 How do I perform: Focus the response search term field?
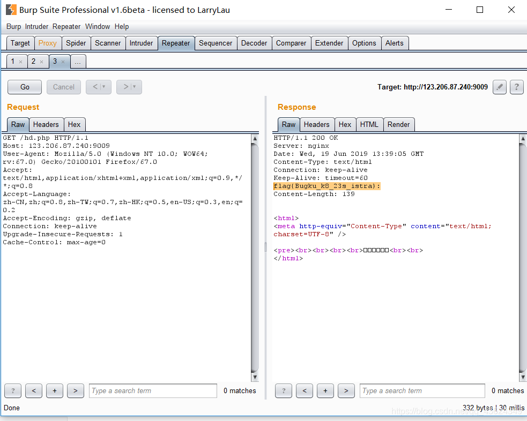(x=422, y=391)
